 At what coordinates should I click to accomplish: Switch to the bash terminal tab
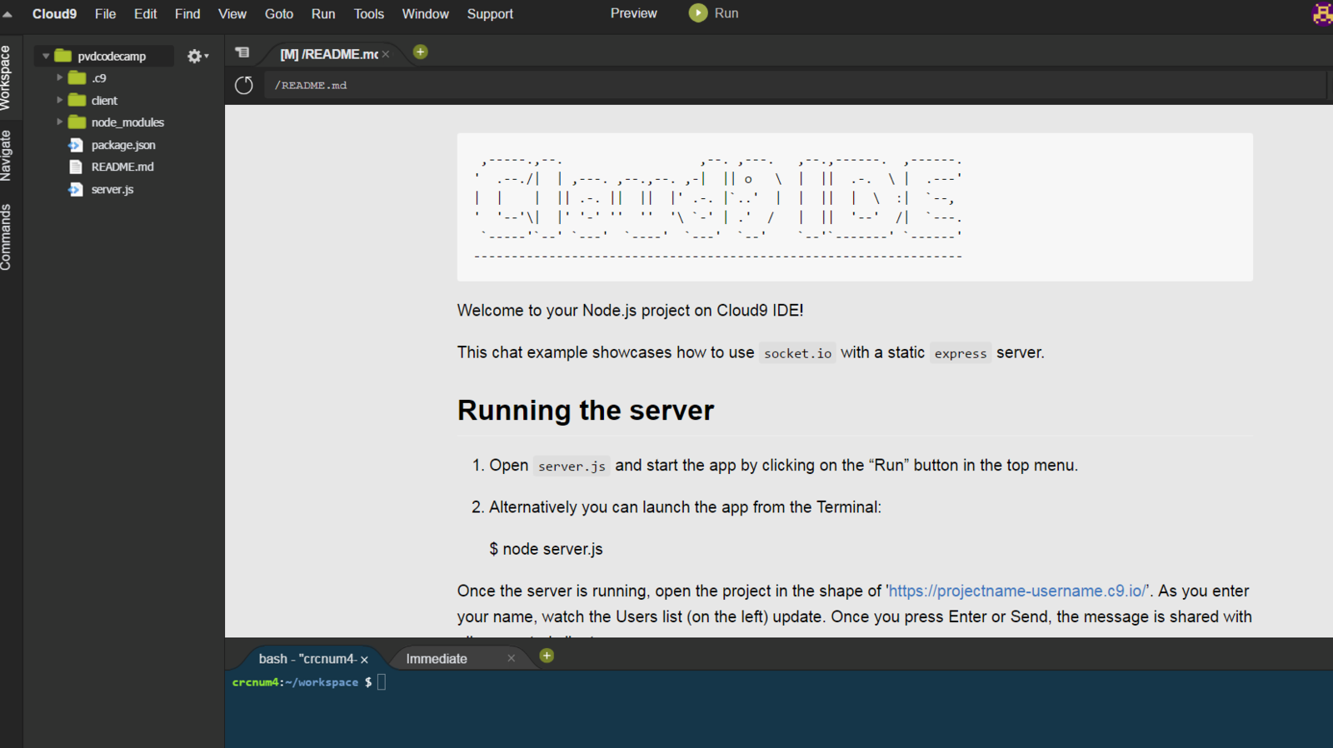coord(307,659)
